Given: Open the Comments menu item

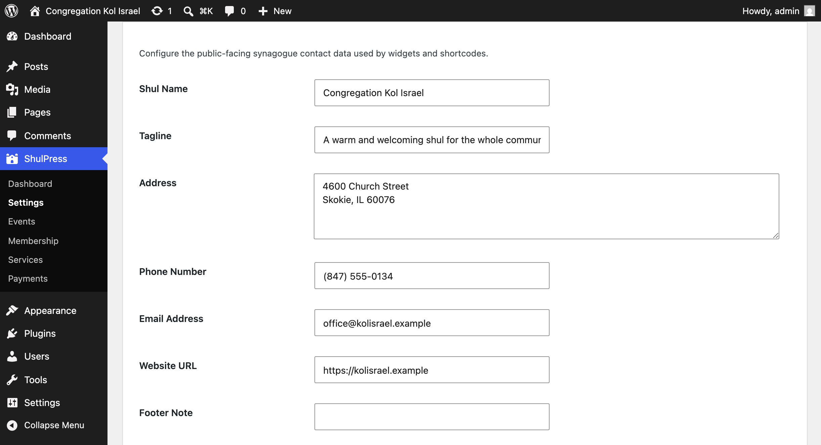Looking at the screenshot, I should pos(54,136).
